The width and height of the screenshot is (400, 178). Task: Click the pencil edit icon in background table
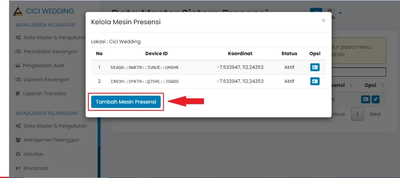click(375, 100)
